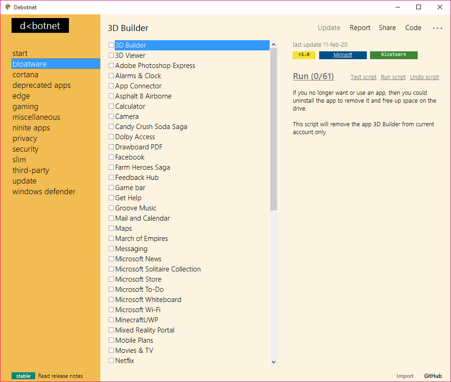Click the d<botnet logo
The image size is (451, 382).
click(x=40, y=26)
